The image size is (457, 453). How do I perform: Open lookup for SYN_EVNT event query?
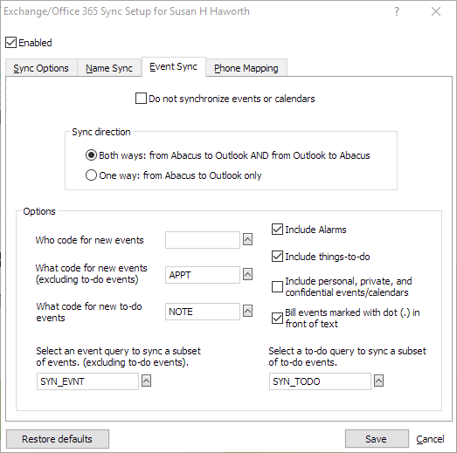[146, 381]
